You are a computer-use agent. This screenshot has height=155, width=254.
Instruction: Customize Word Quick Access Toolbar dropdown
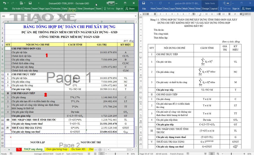coord(169,3)
